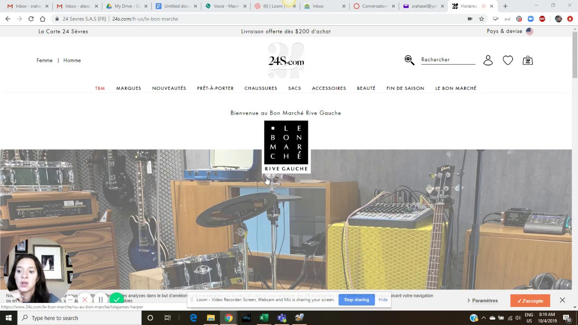Open the shopping bag icon
This screenshot has width=578, height=325.
coord(527,60)
